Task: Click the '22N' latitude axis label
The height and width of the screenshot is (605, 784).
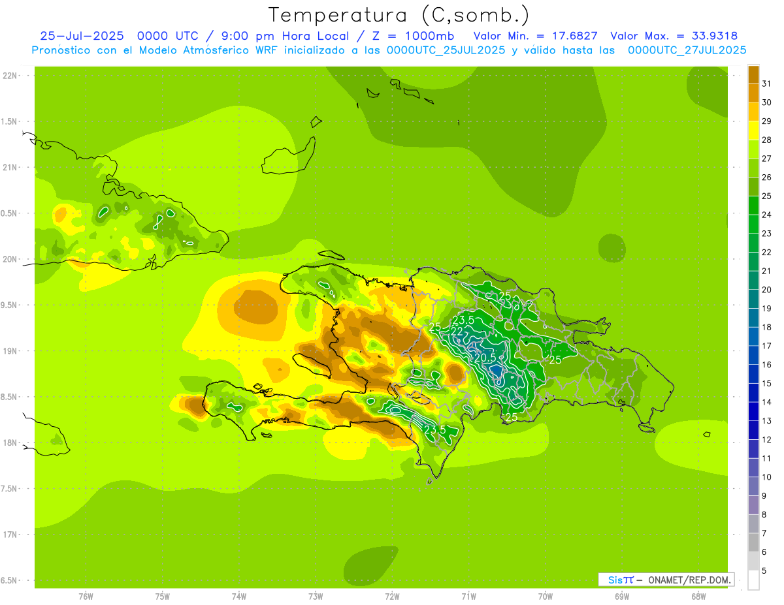Action: (x=11, y=76)
